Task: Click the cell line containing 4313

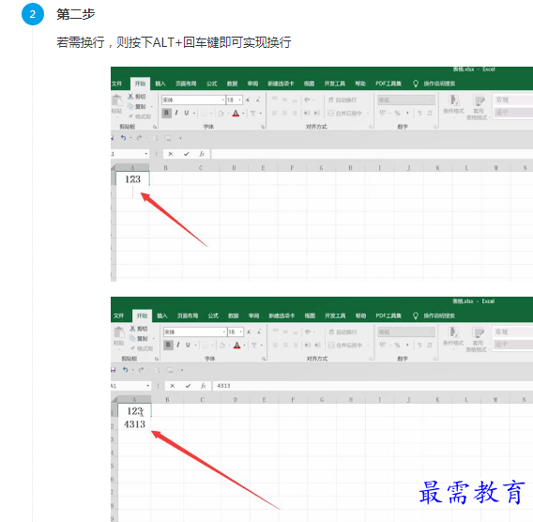Action: [134, 424]
